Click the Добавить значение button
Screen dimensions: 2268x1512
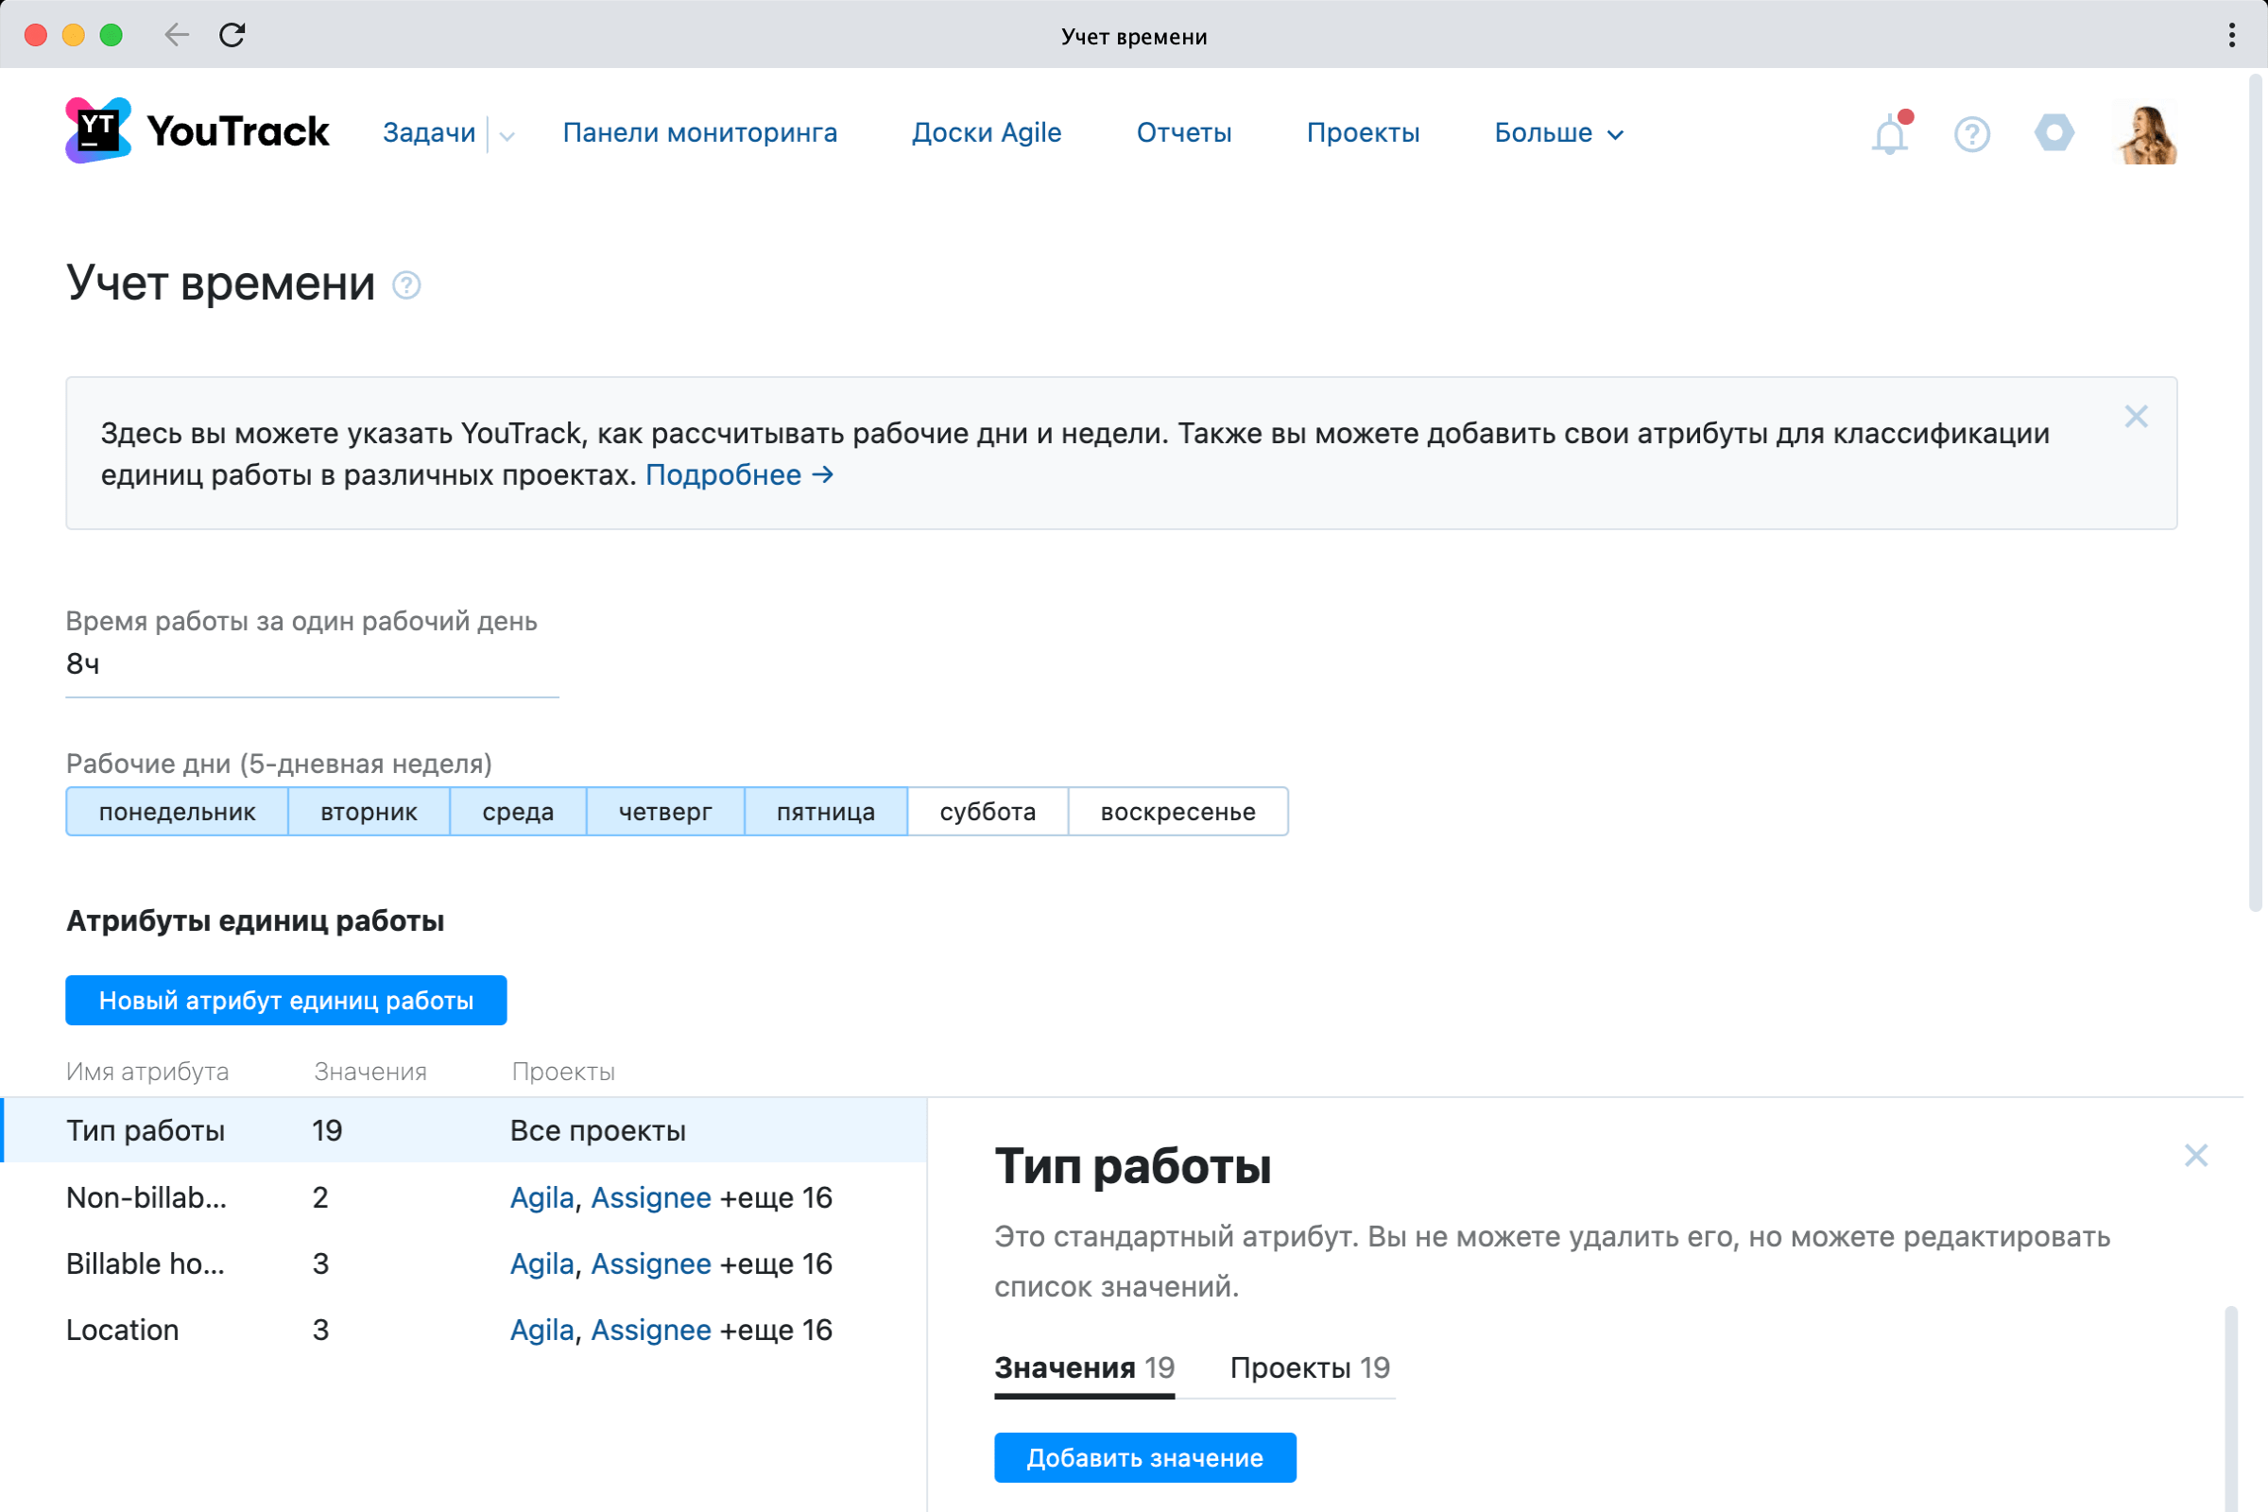(1144, 1458)
